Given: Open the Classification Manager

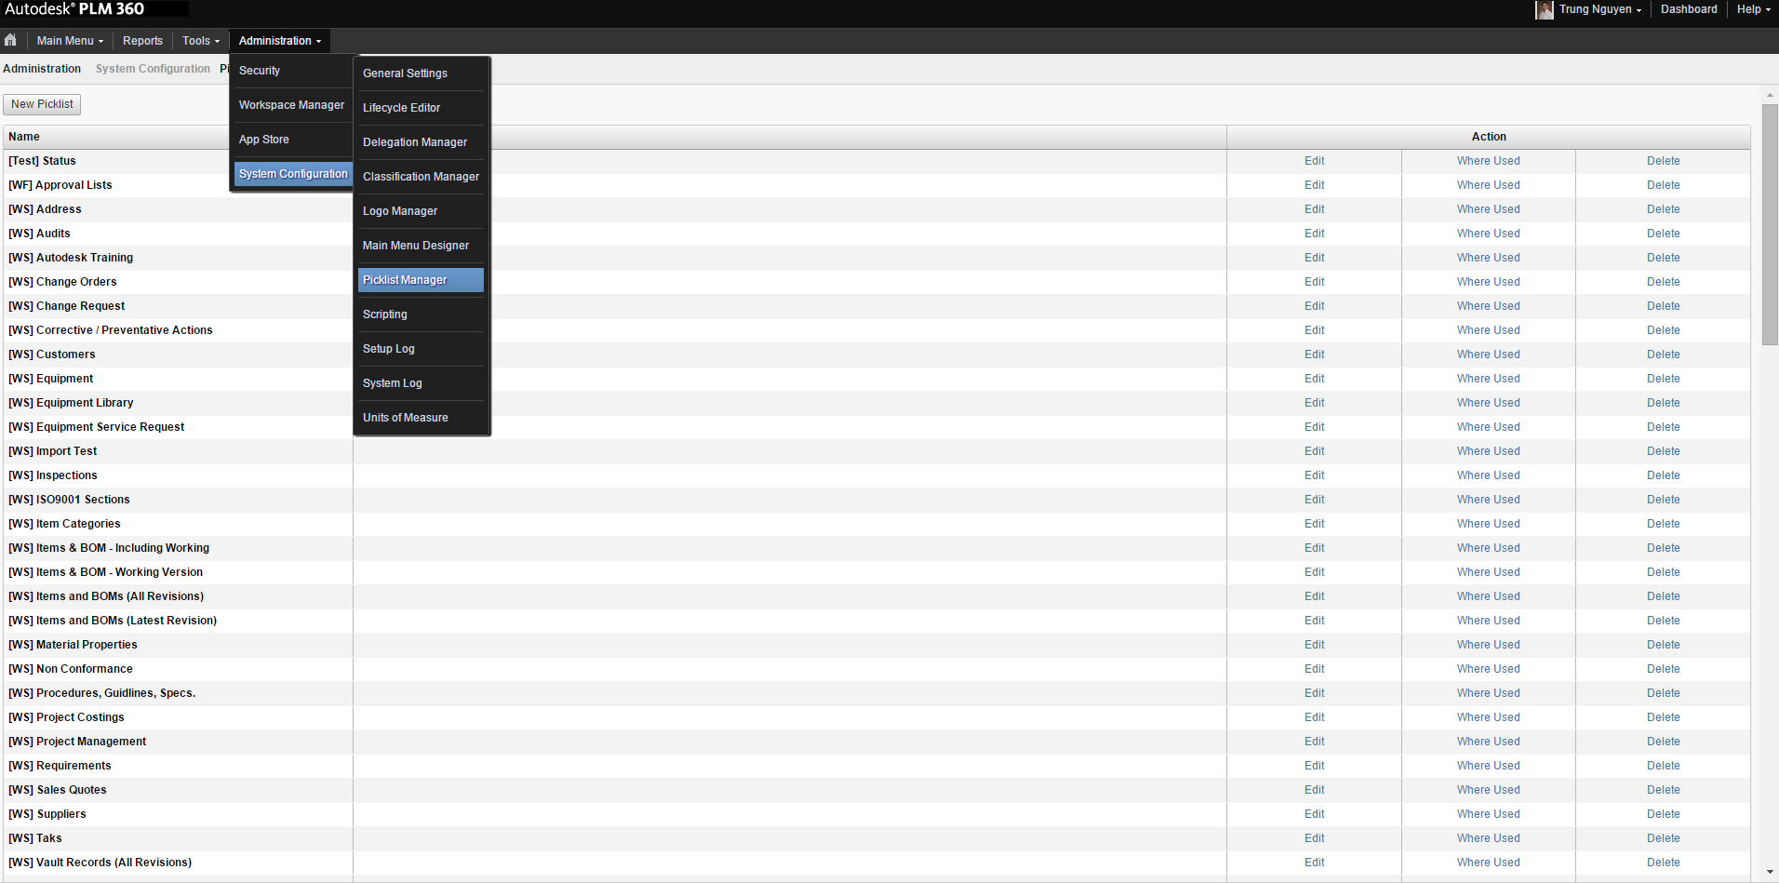Looking at the screenshot, I should click(421, 176).
